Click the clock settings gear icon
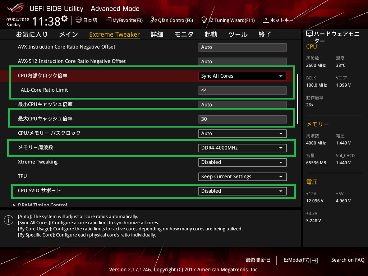Viewport: 368px width, 276px height. (64, 19)
